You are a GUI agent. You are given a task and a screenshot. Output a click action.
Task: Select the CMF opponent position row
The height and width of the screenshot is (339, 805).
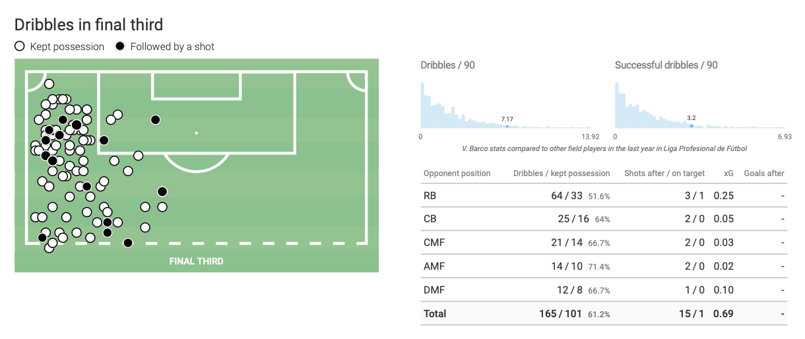[x=434, y=243]
